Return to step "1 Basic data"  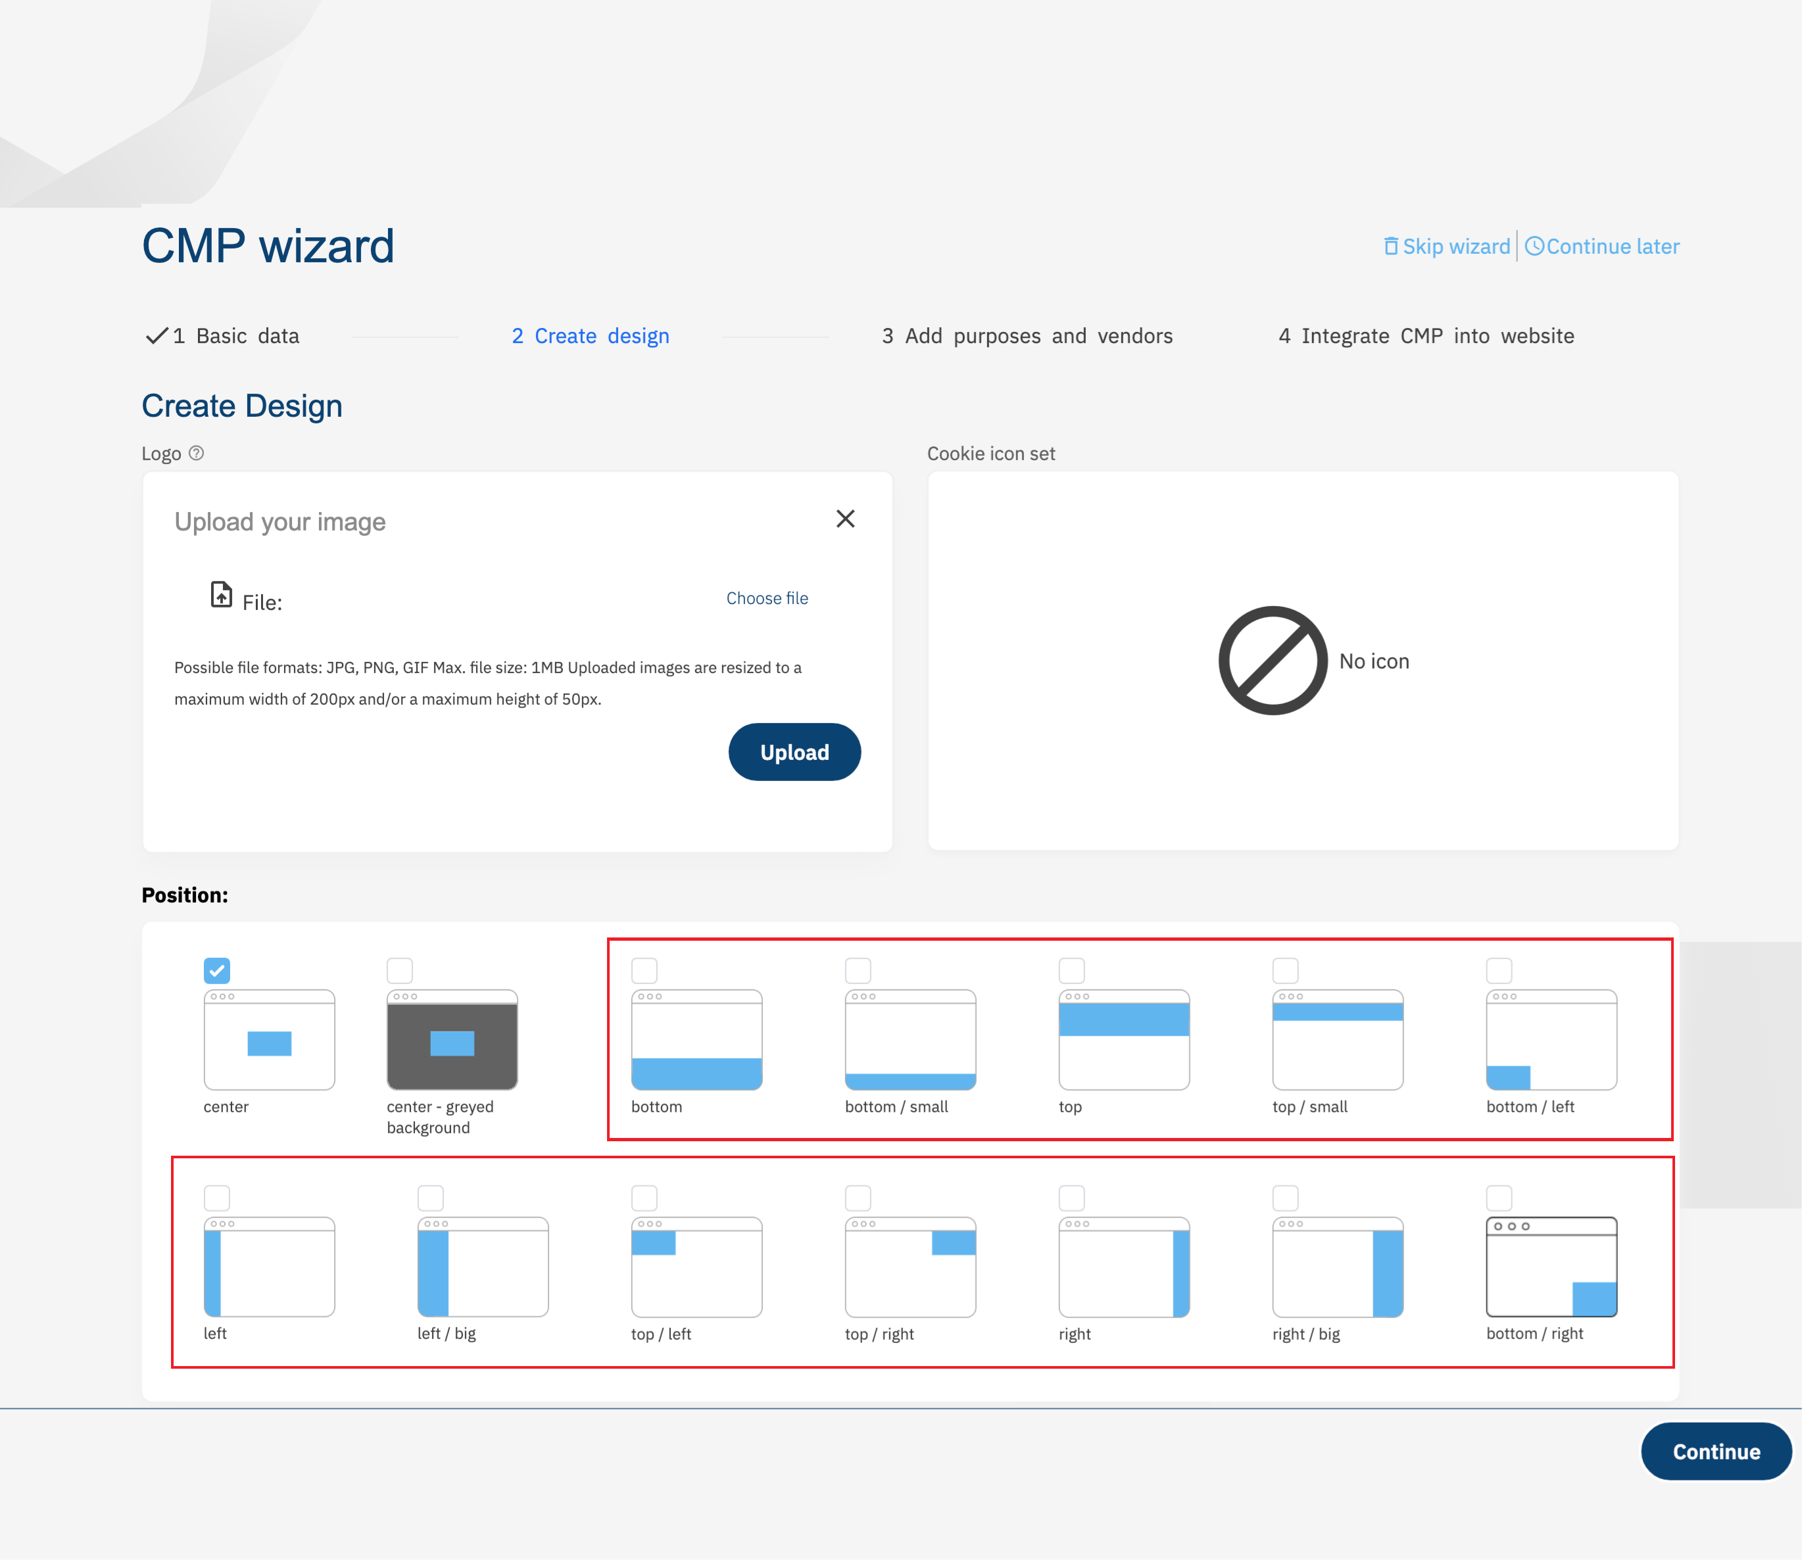coord(237,336)
